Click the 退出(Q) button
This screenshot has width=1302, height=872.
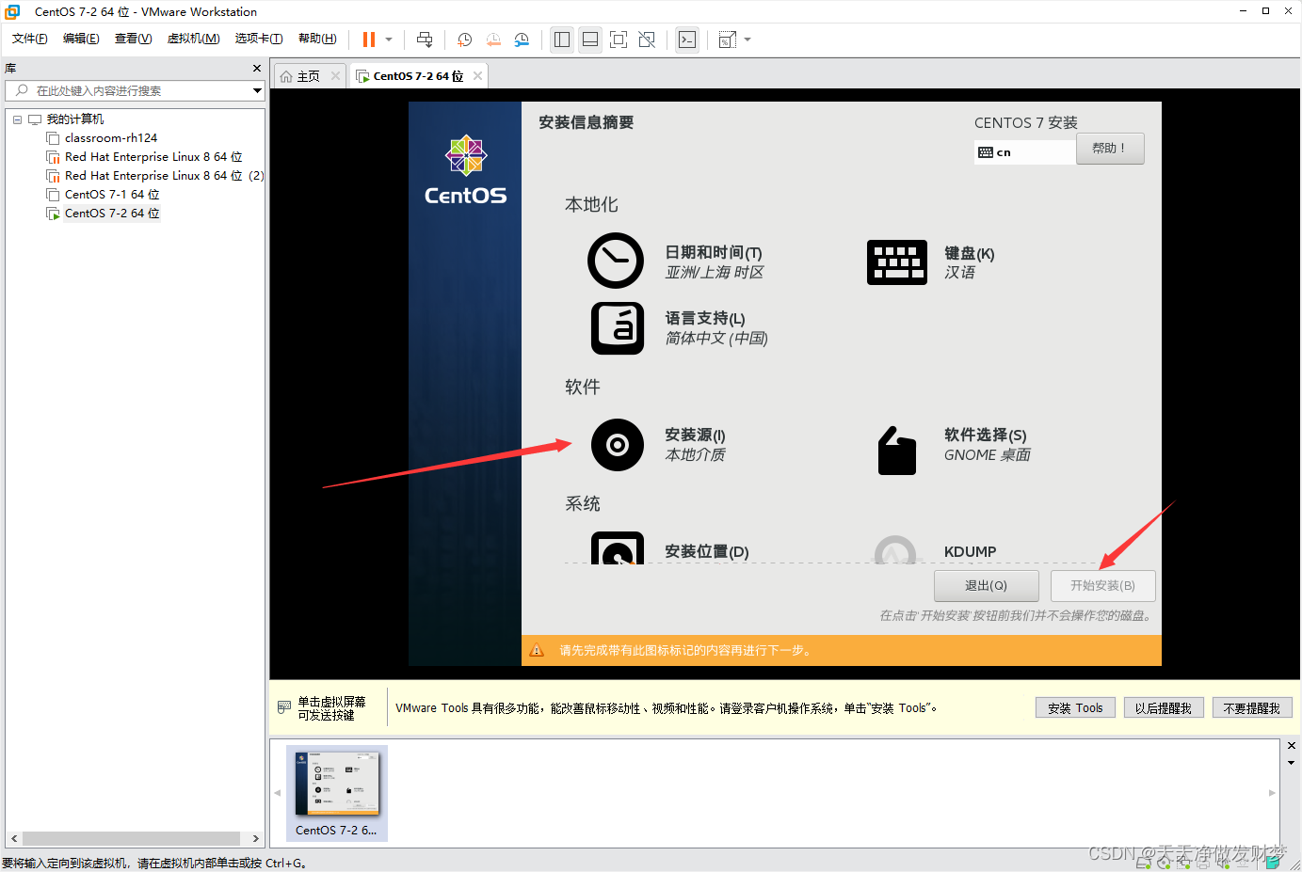[987, 586]
